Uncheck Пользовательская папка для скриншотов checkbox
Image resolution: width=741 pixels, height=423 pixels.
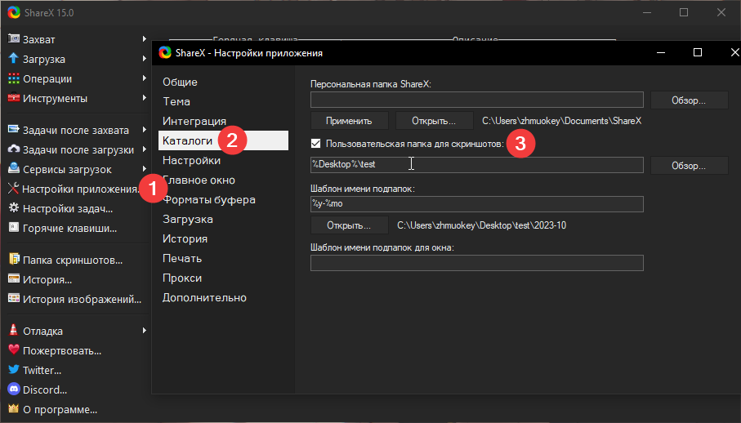(x=315, y=144)
